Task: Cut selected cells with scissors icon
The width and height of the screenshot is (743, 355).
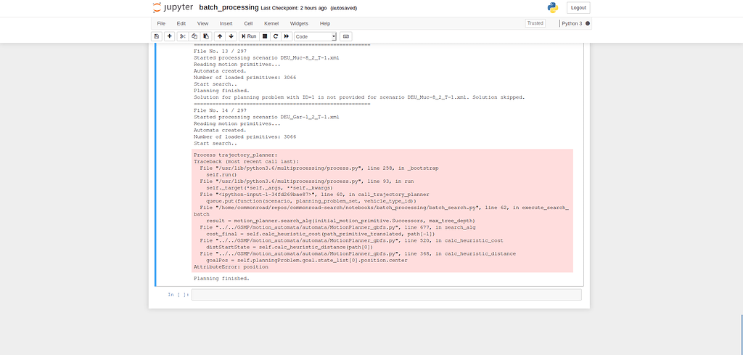Action: pyautogui.click(x=183, y=36)
